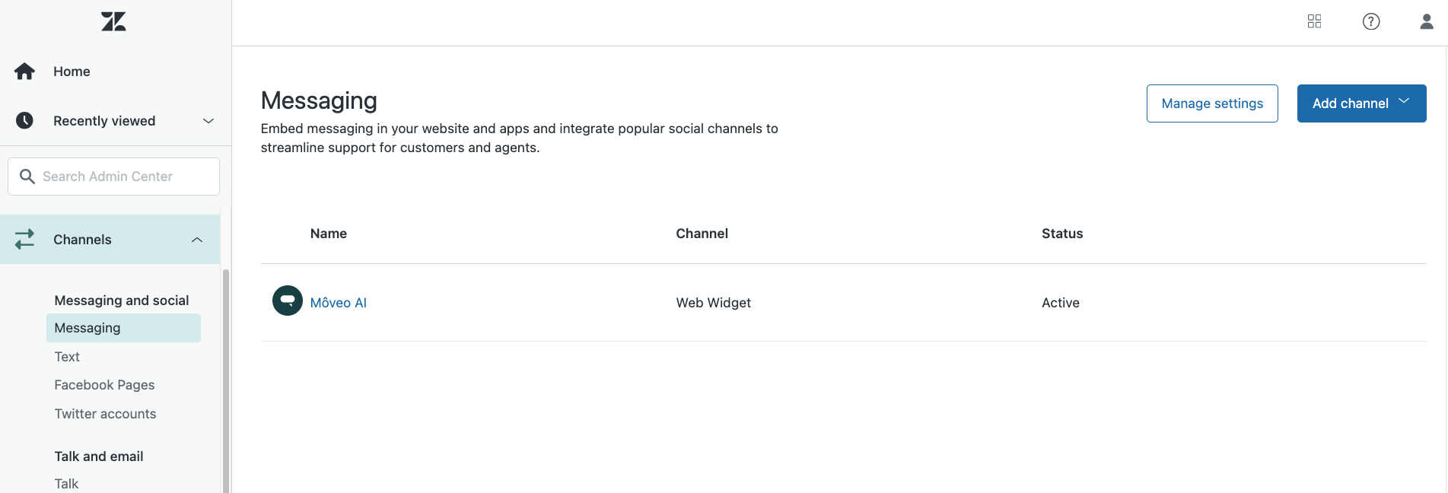
Task: Select Messaging in the sidebar
Action: [88, 328]
